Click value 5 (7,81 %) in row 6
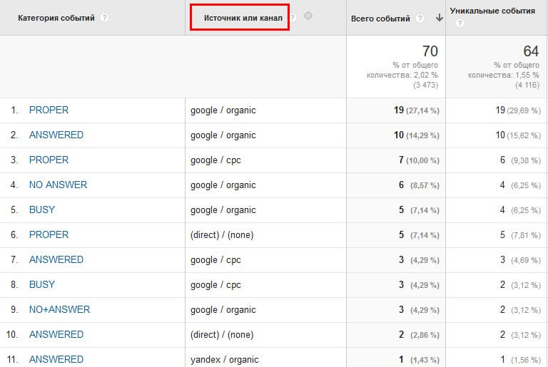This screenshot has height=367, width=548. point(520,235)
